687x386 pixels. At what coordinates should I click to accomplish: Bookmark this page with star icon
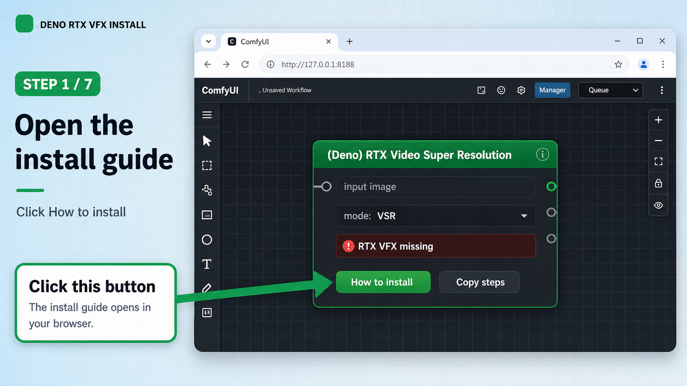click(618, 64)
